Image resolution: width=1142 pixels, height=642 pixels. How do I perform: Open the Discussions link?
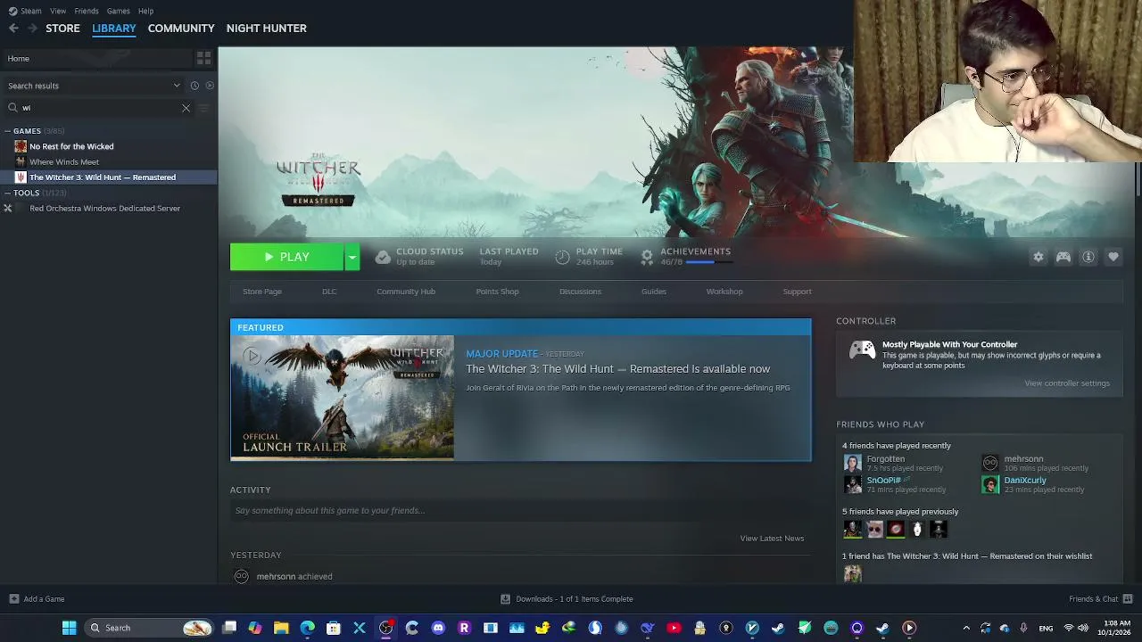click(580, 292)
